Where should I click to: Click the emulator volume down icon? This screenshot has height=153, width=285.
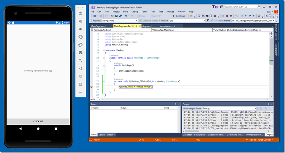(80, 29)
